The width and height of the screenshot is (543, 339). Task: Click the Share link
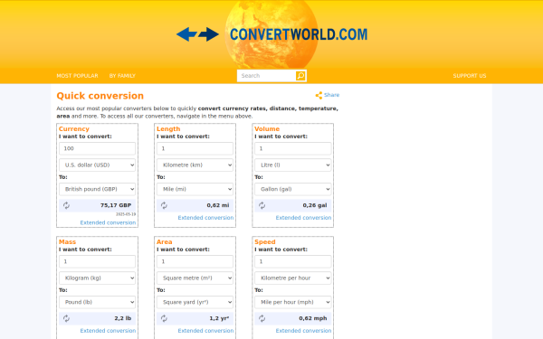pyautogui.click(x=331, y=95)
